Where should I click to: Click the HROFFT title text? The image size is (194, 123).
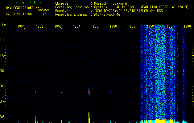click(x=31, y=2)
